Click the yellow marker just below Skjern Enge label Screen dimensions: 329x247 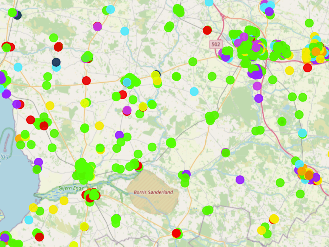pyautogui.click(x=64, y=201)
